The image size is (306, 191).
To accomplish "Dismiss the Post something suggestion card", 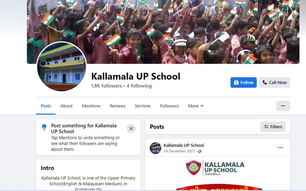I will (x=131, y=129).
